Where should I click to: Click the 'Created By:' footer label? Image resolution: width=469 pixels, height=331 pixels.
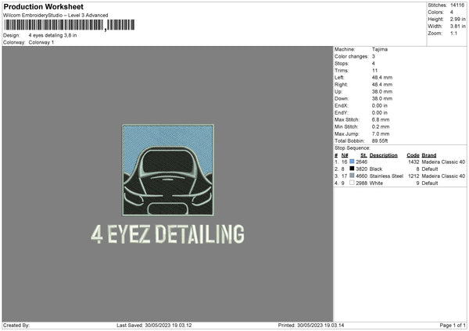pos(16,326)
